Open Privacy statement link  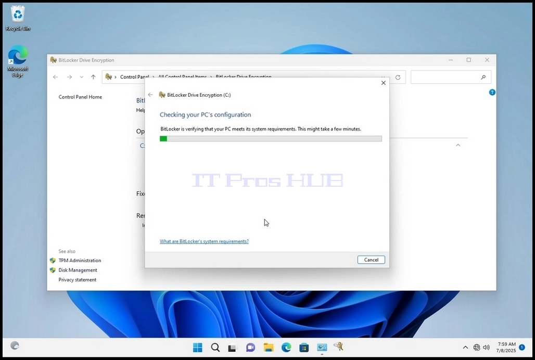pos(78,279)
